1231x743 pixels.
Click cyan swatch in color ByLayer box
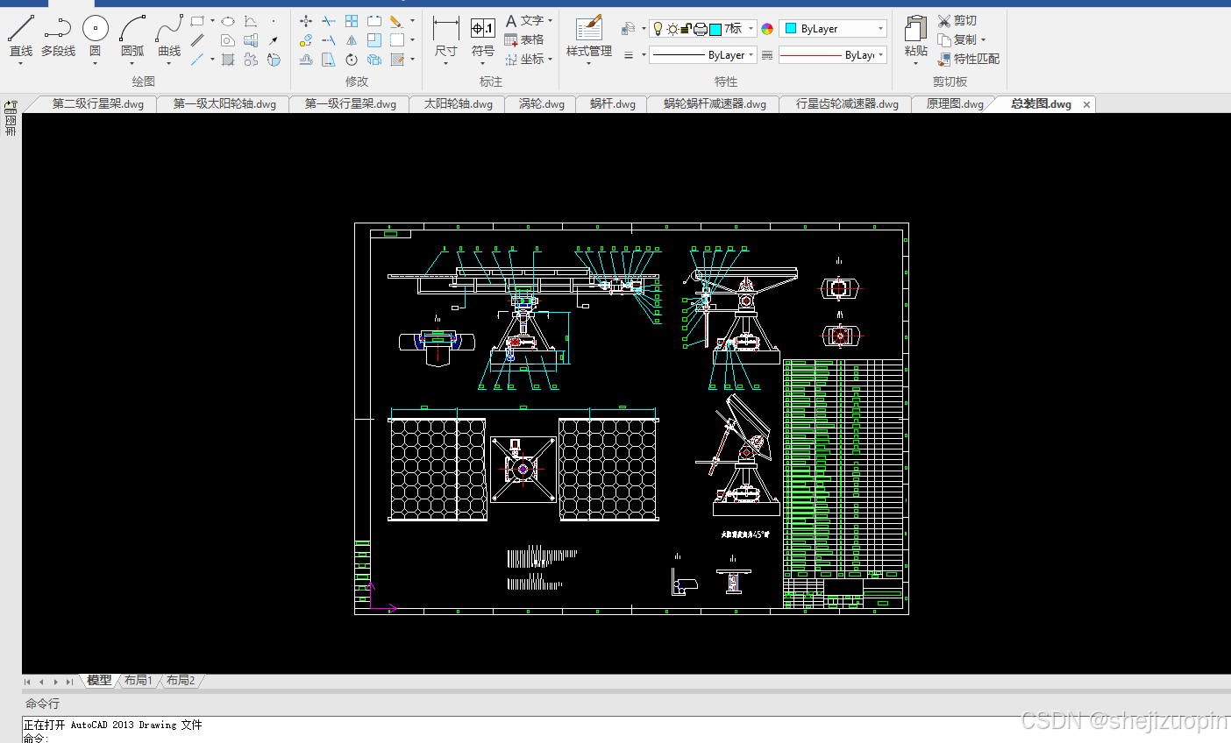click(x=791, y=29)
